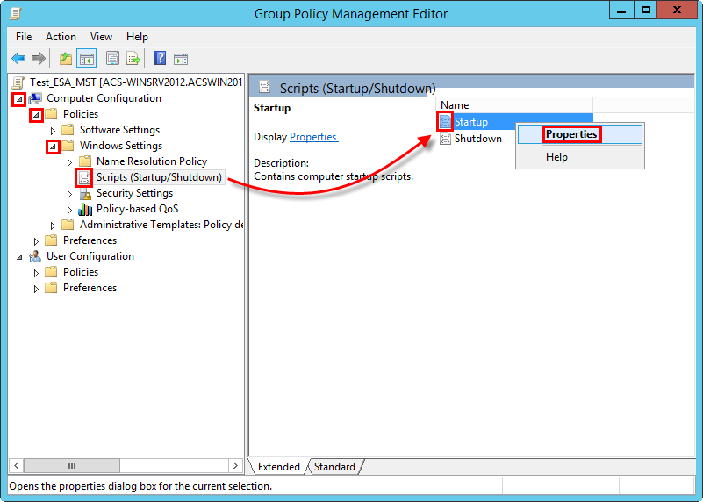Screen dimensions: 703x502
Task: Select Scripts (Startup/Shutdown) in tree
Action: point(158,177)
